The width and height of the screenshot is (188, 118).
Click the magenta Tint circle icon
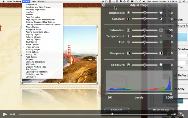[128, 42]
